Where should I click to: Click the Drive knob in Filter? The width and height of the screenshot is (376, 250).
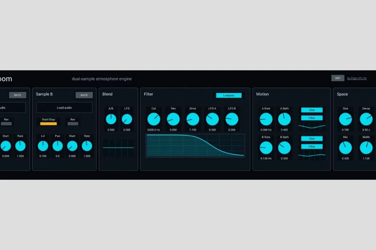point(193,119)
